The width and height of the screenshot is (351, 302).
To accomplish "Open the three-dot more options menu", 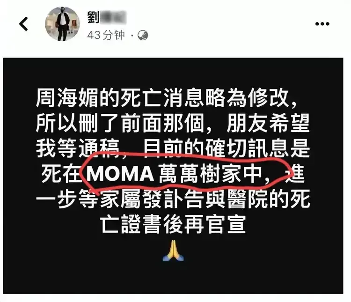I will [322, 24].
